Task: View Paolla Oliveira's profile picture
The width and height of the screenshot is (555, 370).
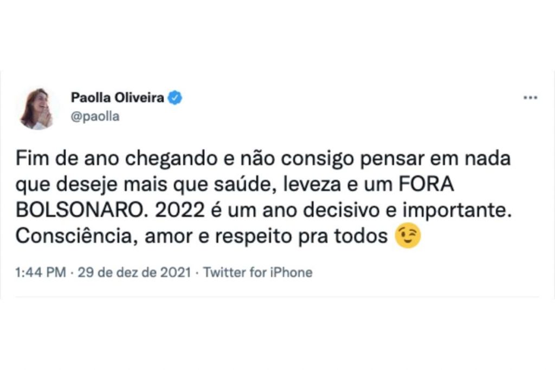Action: click(x=39, y=107)
